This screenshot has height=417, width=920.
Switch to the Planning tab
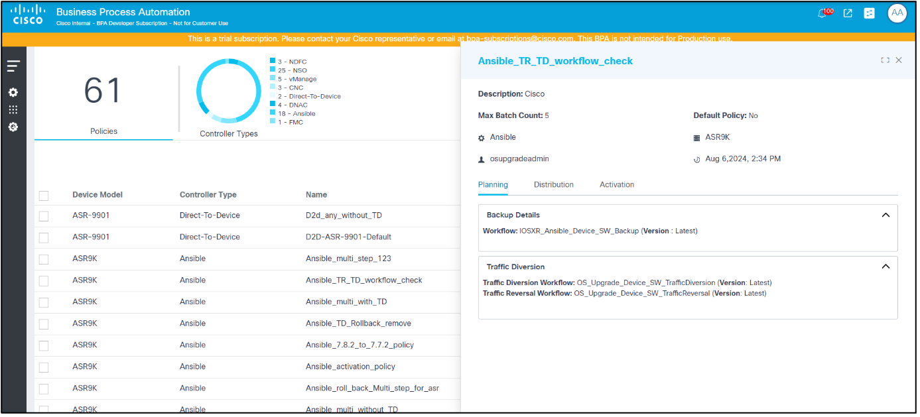(x=493, y=185)
